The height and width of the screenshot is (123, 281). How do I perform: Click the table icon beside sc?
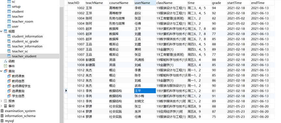[x=9, y=2]
